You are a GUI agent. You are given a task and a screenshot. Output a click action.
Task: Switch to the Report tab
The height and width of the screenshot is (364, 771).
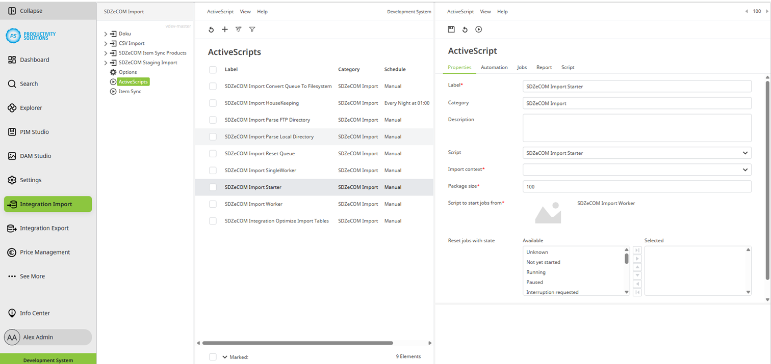(x=544, y=67)
